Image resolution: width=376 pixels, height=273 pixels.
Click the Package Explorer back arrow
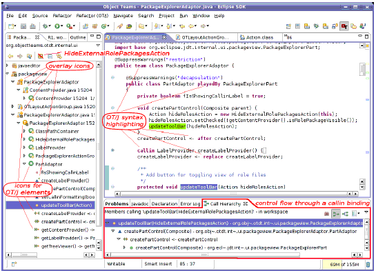[x=10, y=56]
